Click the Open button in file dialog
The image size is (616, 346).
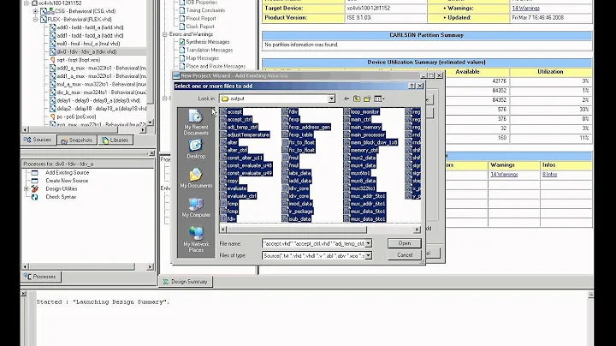[x=404, y=243]
